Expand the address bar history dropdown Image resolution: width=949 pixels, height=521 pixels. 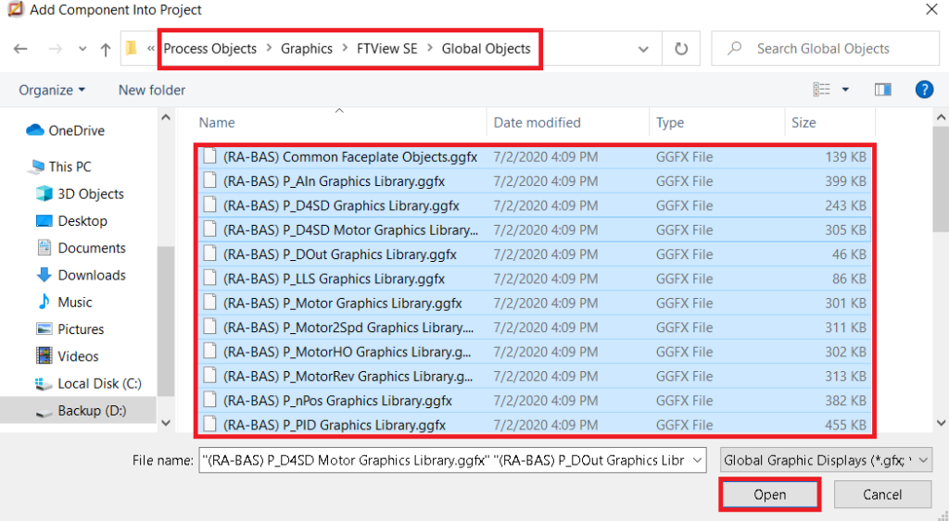pyautogui.click(x=643, y=49)
